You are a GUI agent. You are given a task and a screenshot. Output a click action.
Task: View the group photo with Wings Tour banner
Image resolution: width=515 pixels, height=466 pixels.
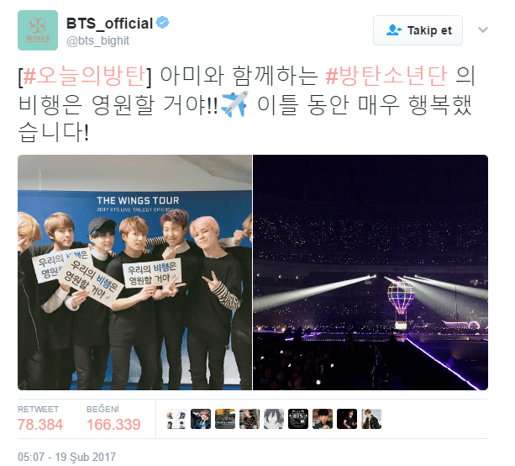pyautogui.click(x=134, y=273)
